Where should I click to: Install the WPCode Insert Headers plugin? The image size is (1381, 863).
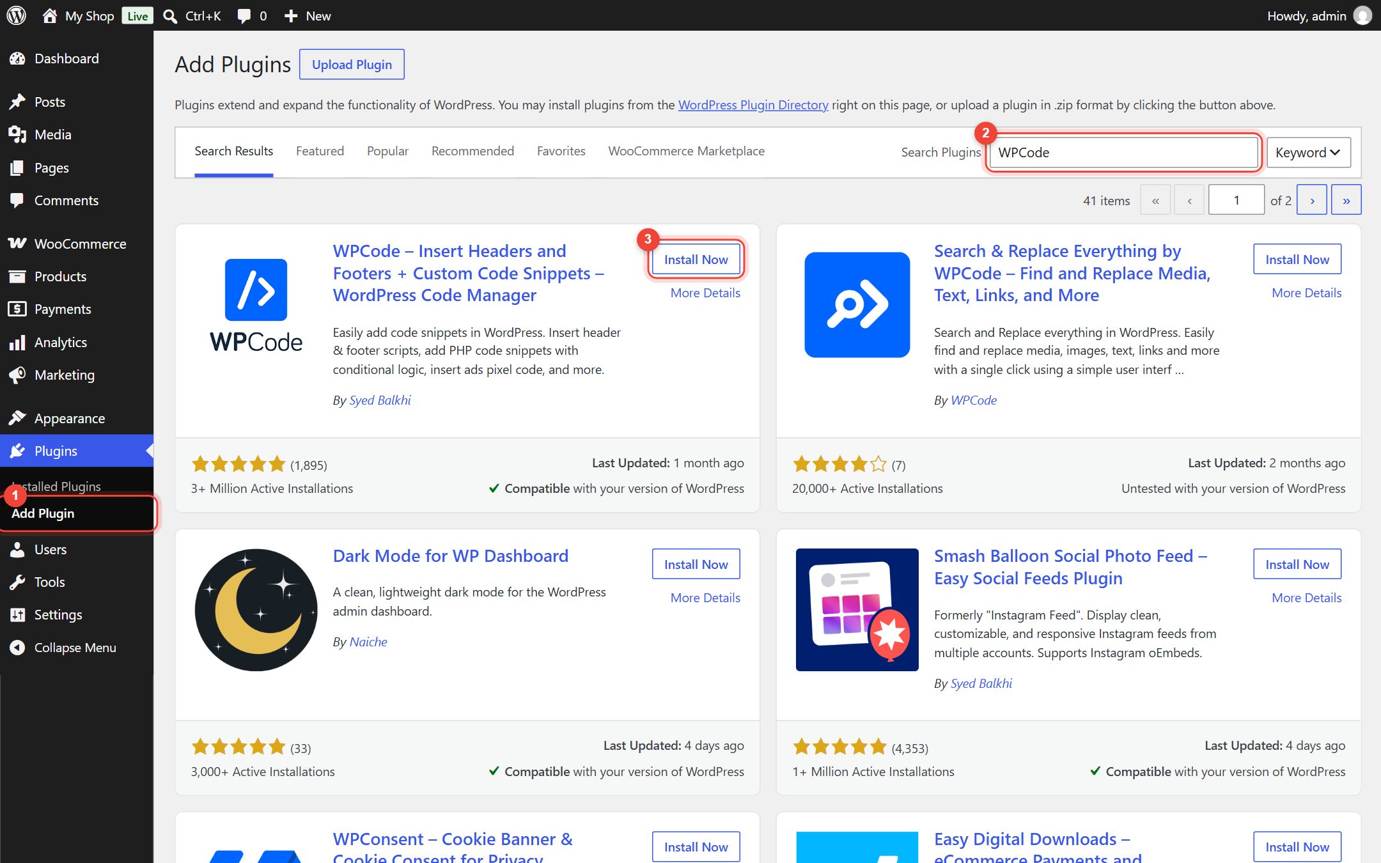[x=696, y=260]
